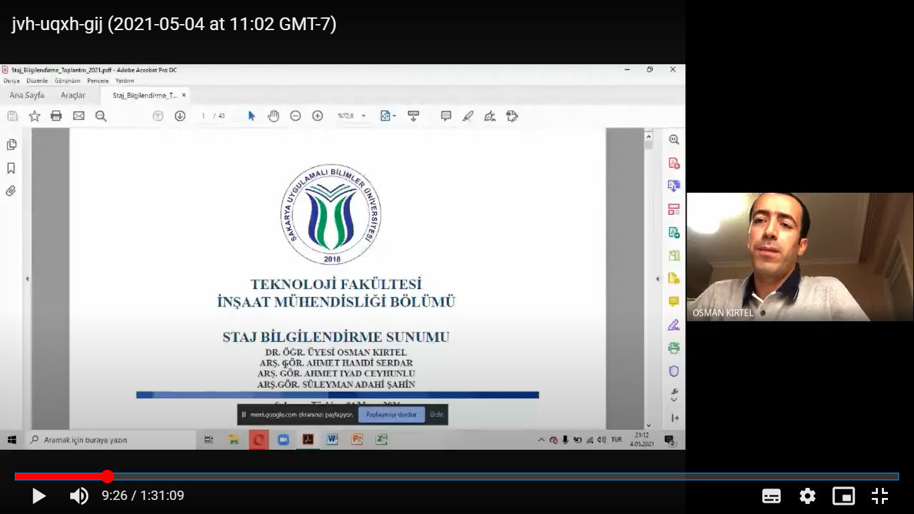Image resolution: width=914 pixels, height=514 pixels.
Task: Open Word from the taskbar
Action: click(332, 440)
